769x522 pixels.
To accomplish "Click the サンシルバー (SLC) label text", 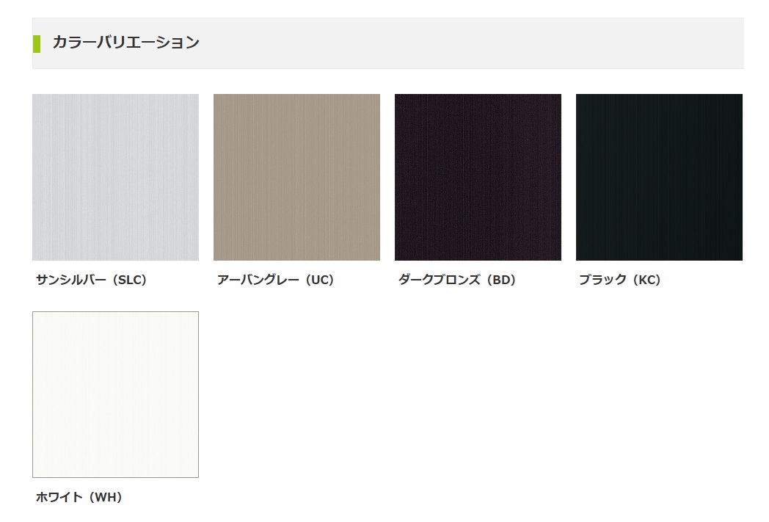I will pos(91,280).
